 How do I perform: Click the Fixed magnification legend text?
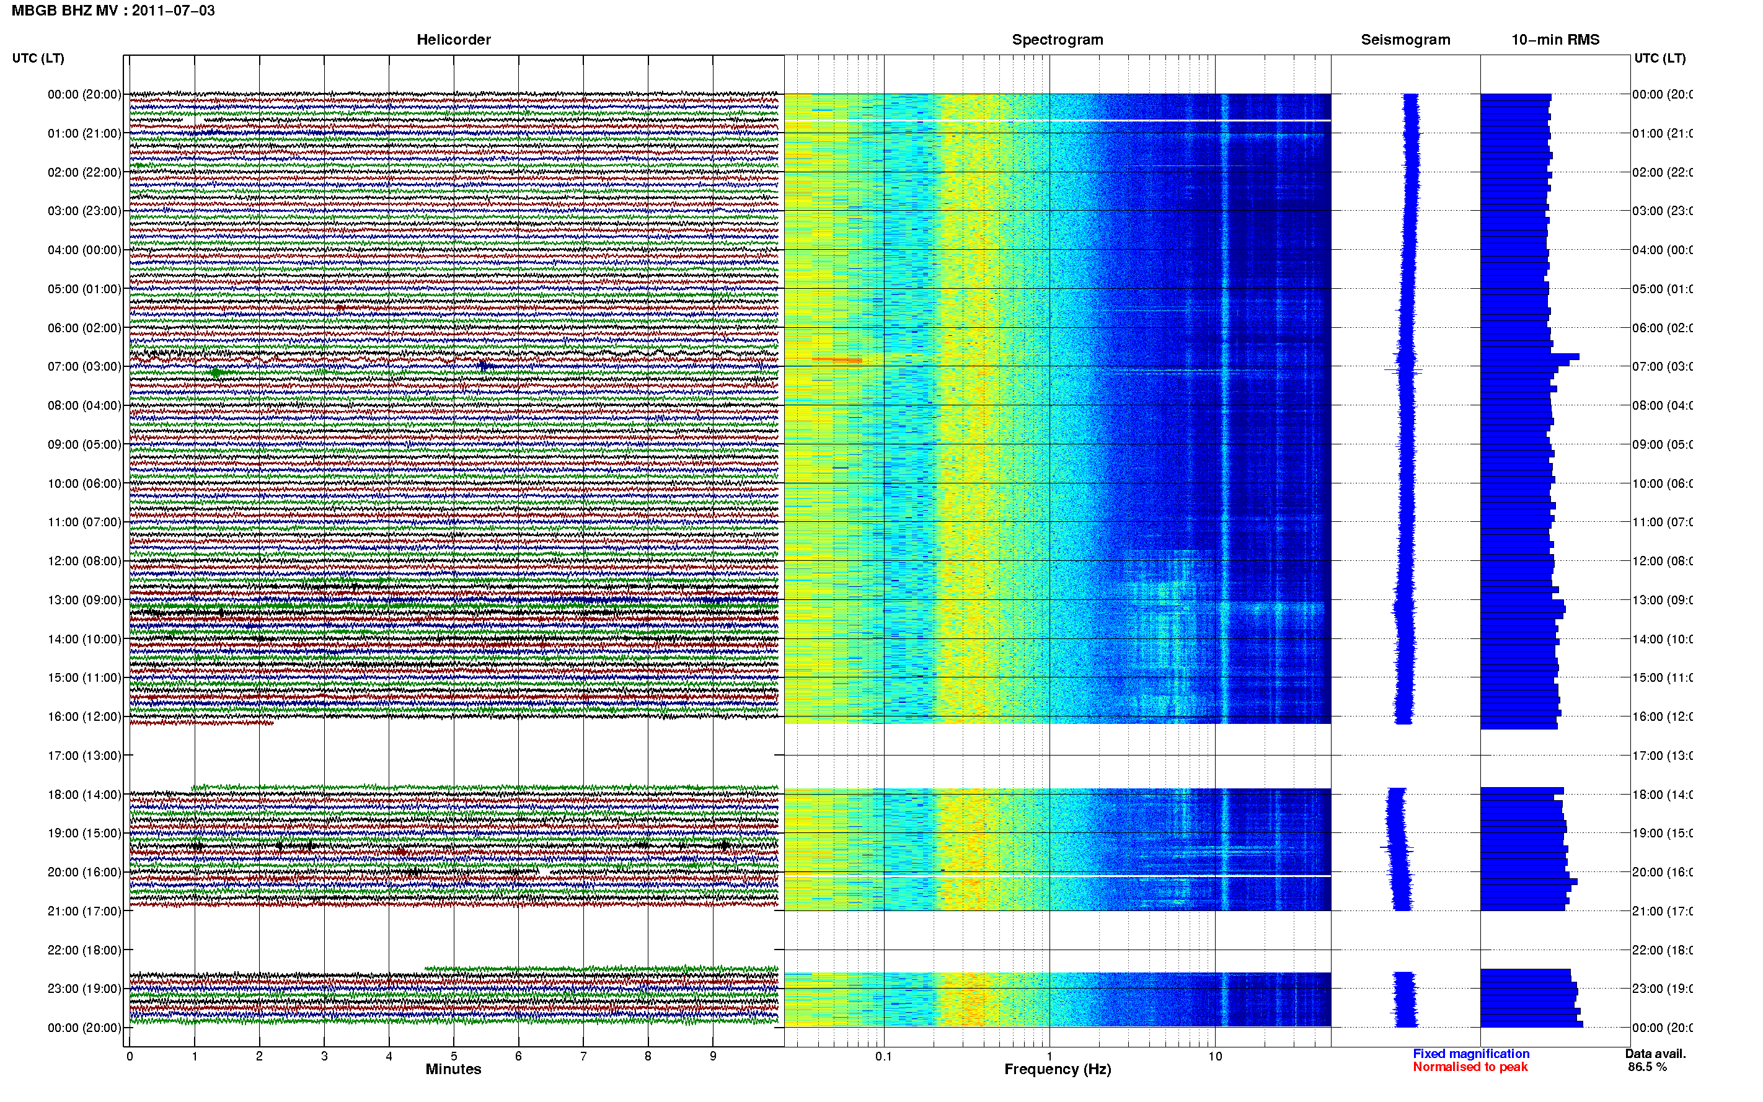pos(1471,1053)
